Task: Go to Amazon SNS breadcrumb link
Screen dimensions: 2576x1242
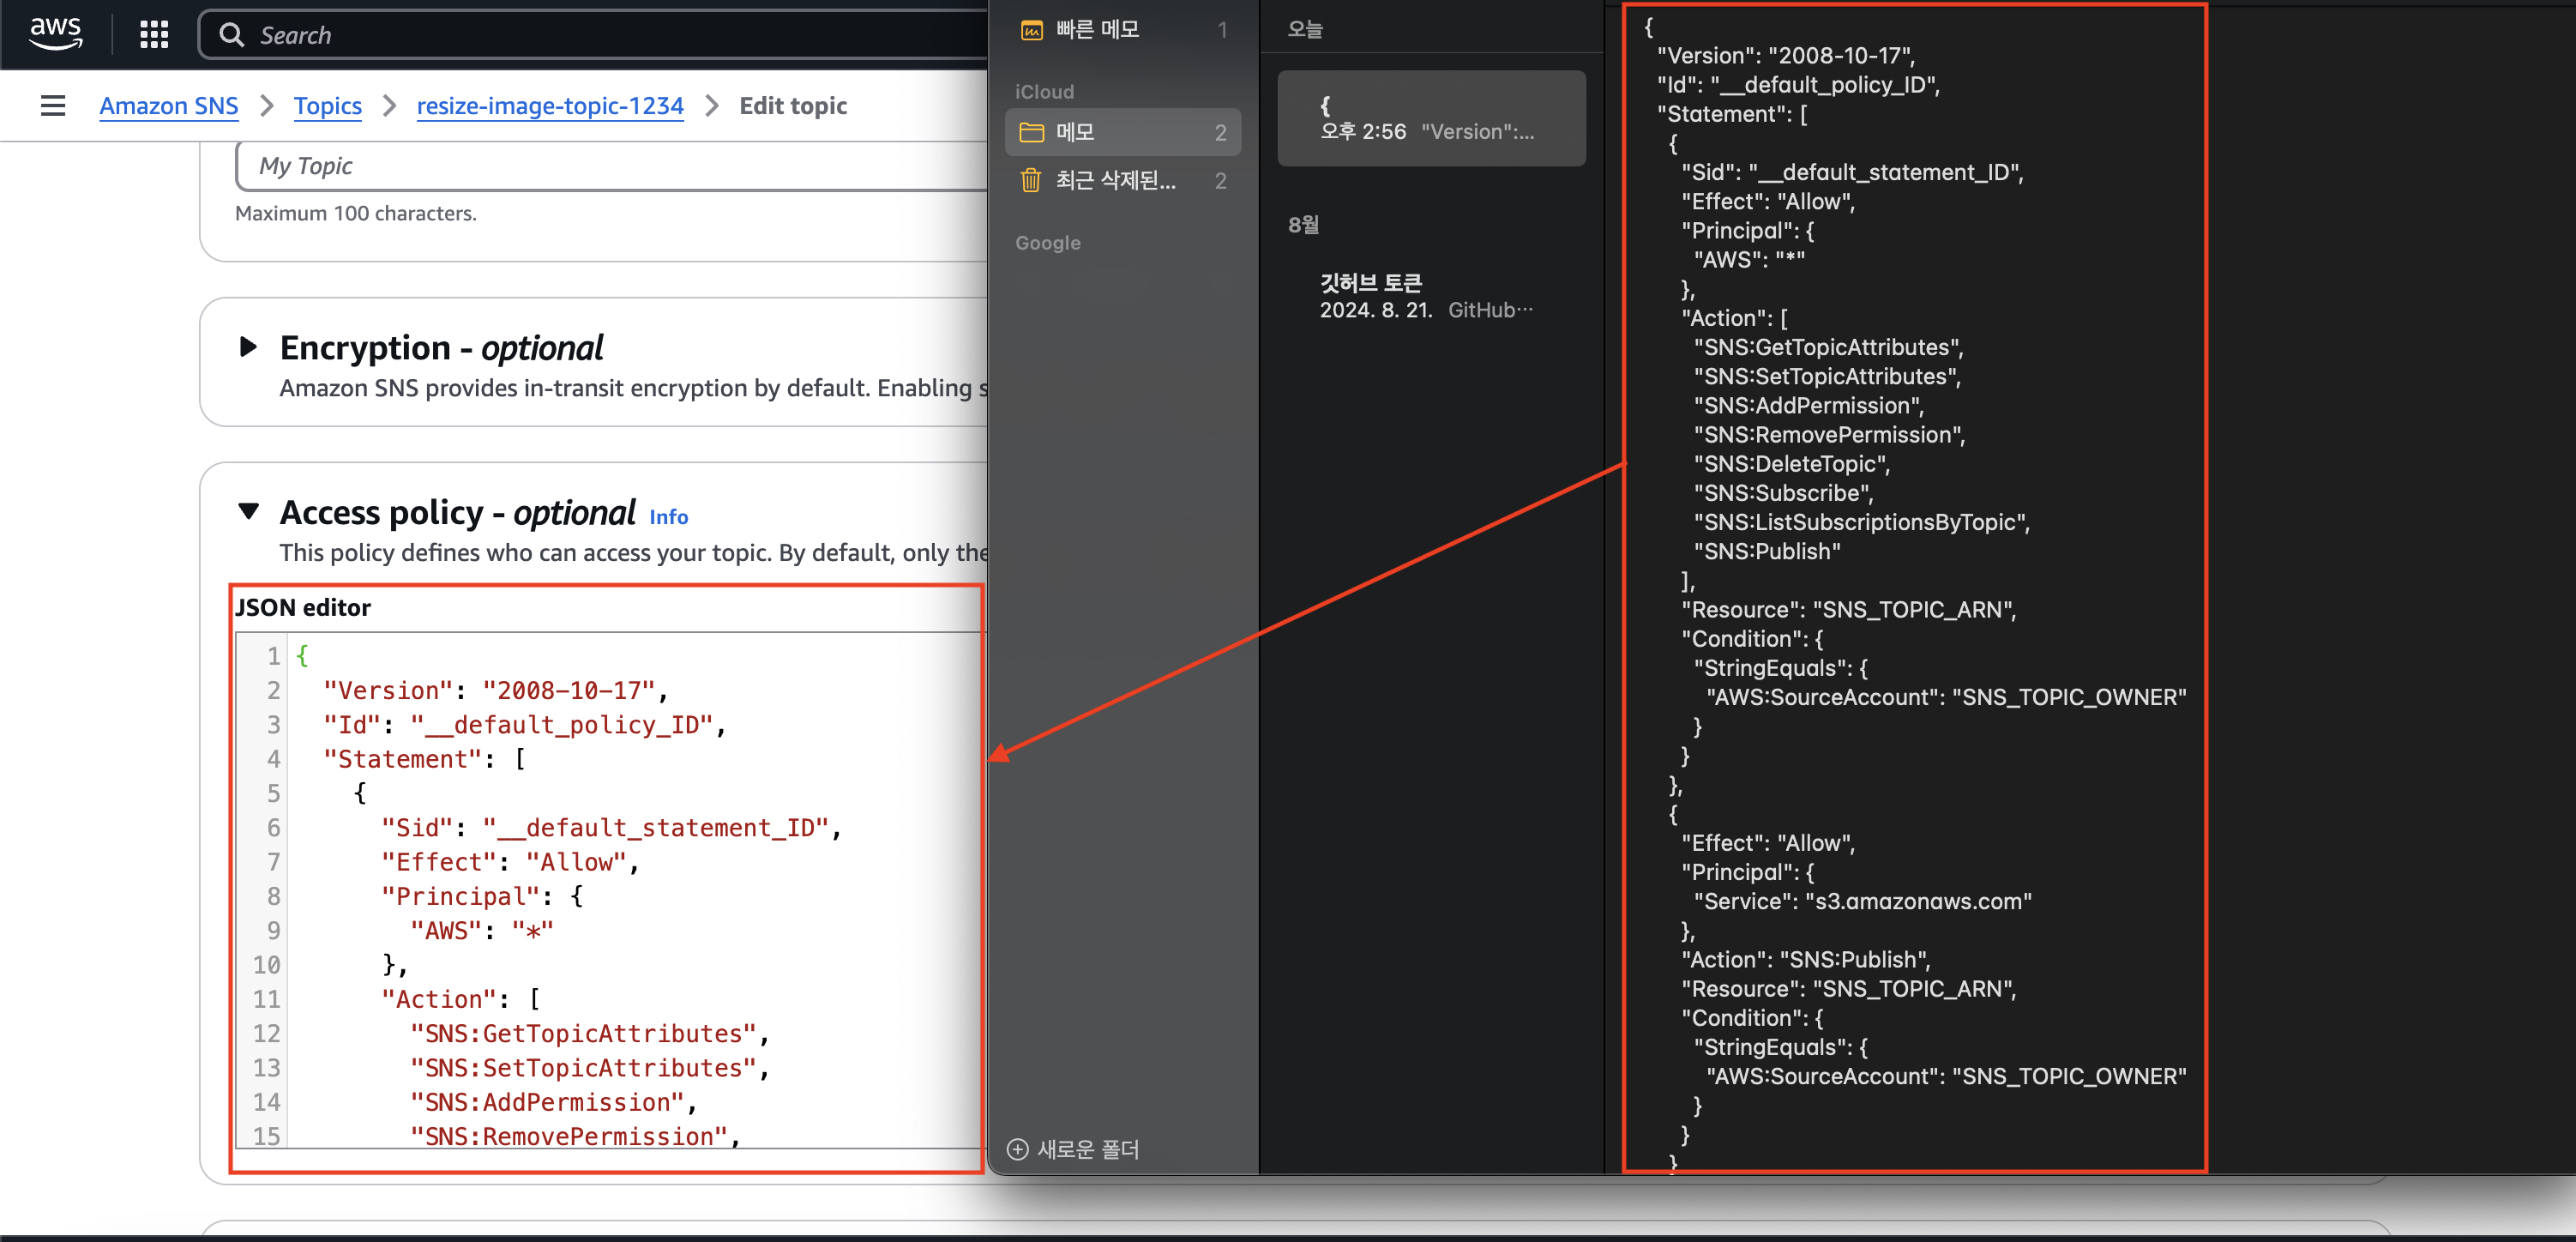Action: [x=169, y=105]
